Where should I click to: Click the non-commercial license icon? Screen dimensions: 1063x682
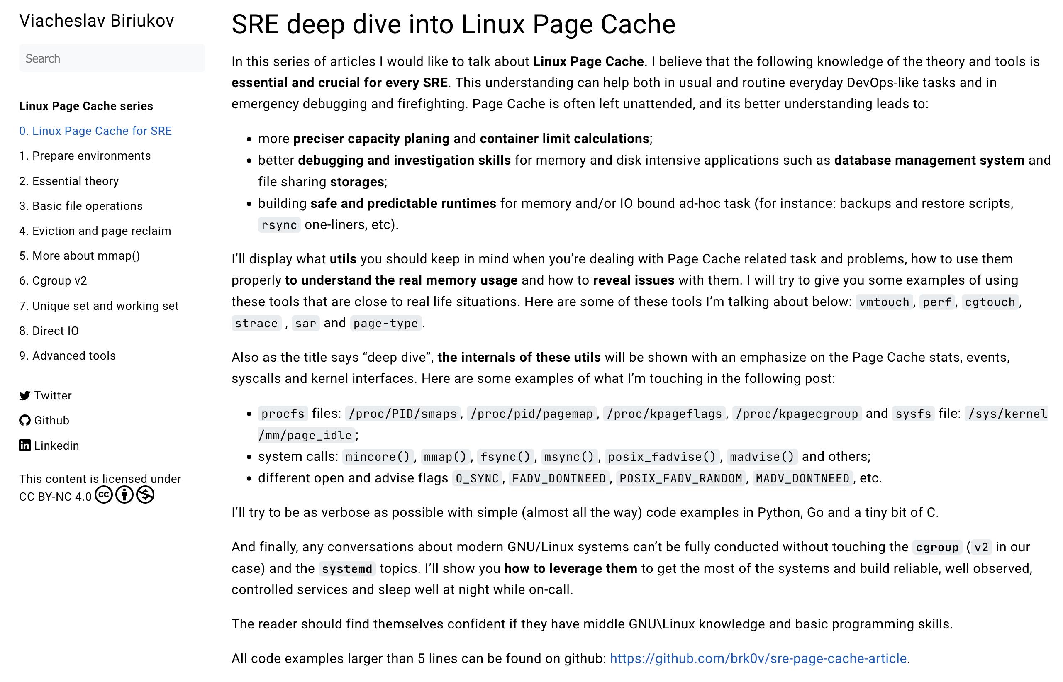145,494
